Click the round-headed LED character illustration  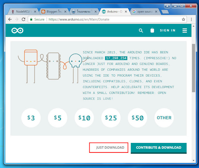click(76, 68)
